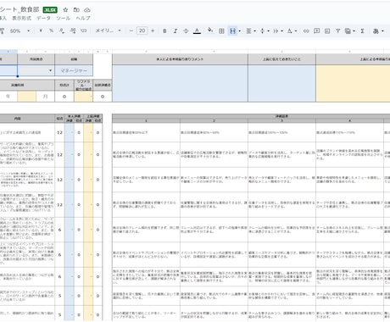Toggle italic formatting
This screenshot has height=322, width=390.
tap(175, 31)
